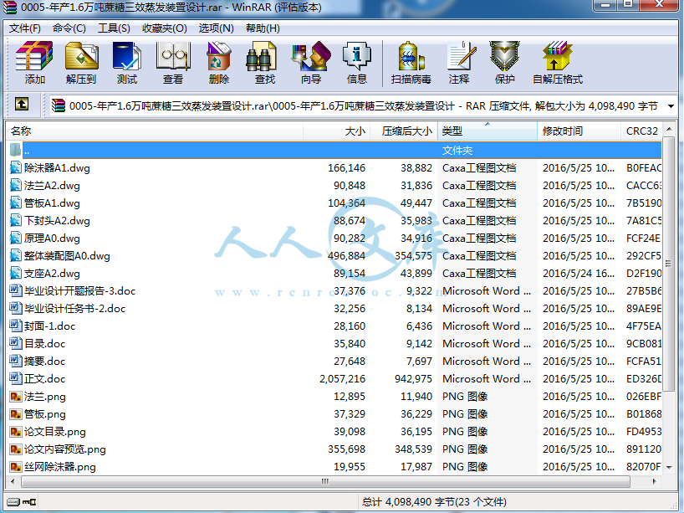
Task: Click the 自解压格式 (SFX) toolbar icon
Action: 558,56
